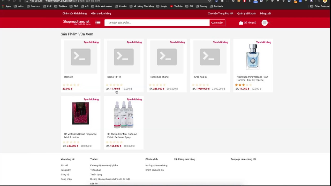Open footer link Đăng ký
Viewport: 331px width, 186px height.
pyautogui.click(x=65, y=175)
